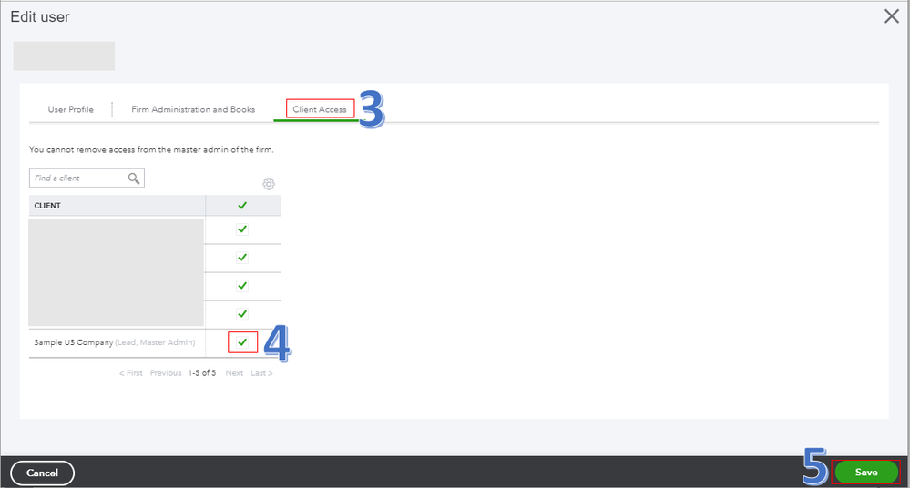Click the CLIENT column header
The height and width of the screenshot is (488, 910).
(118, 206)
